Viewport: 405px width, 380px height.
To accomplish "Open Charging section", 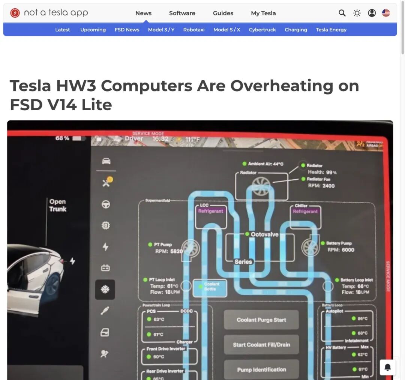I will tap(296, 30).
